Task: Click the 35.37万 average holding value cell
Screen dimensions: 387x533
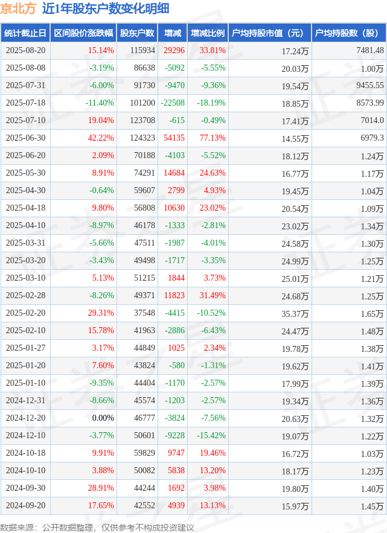Action: coord(295,314)
